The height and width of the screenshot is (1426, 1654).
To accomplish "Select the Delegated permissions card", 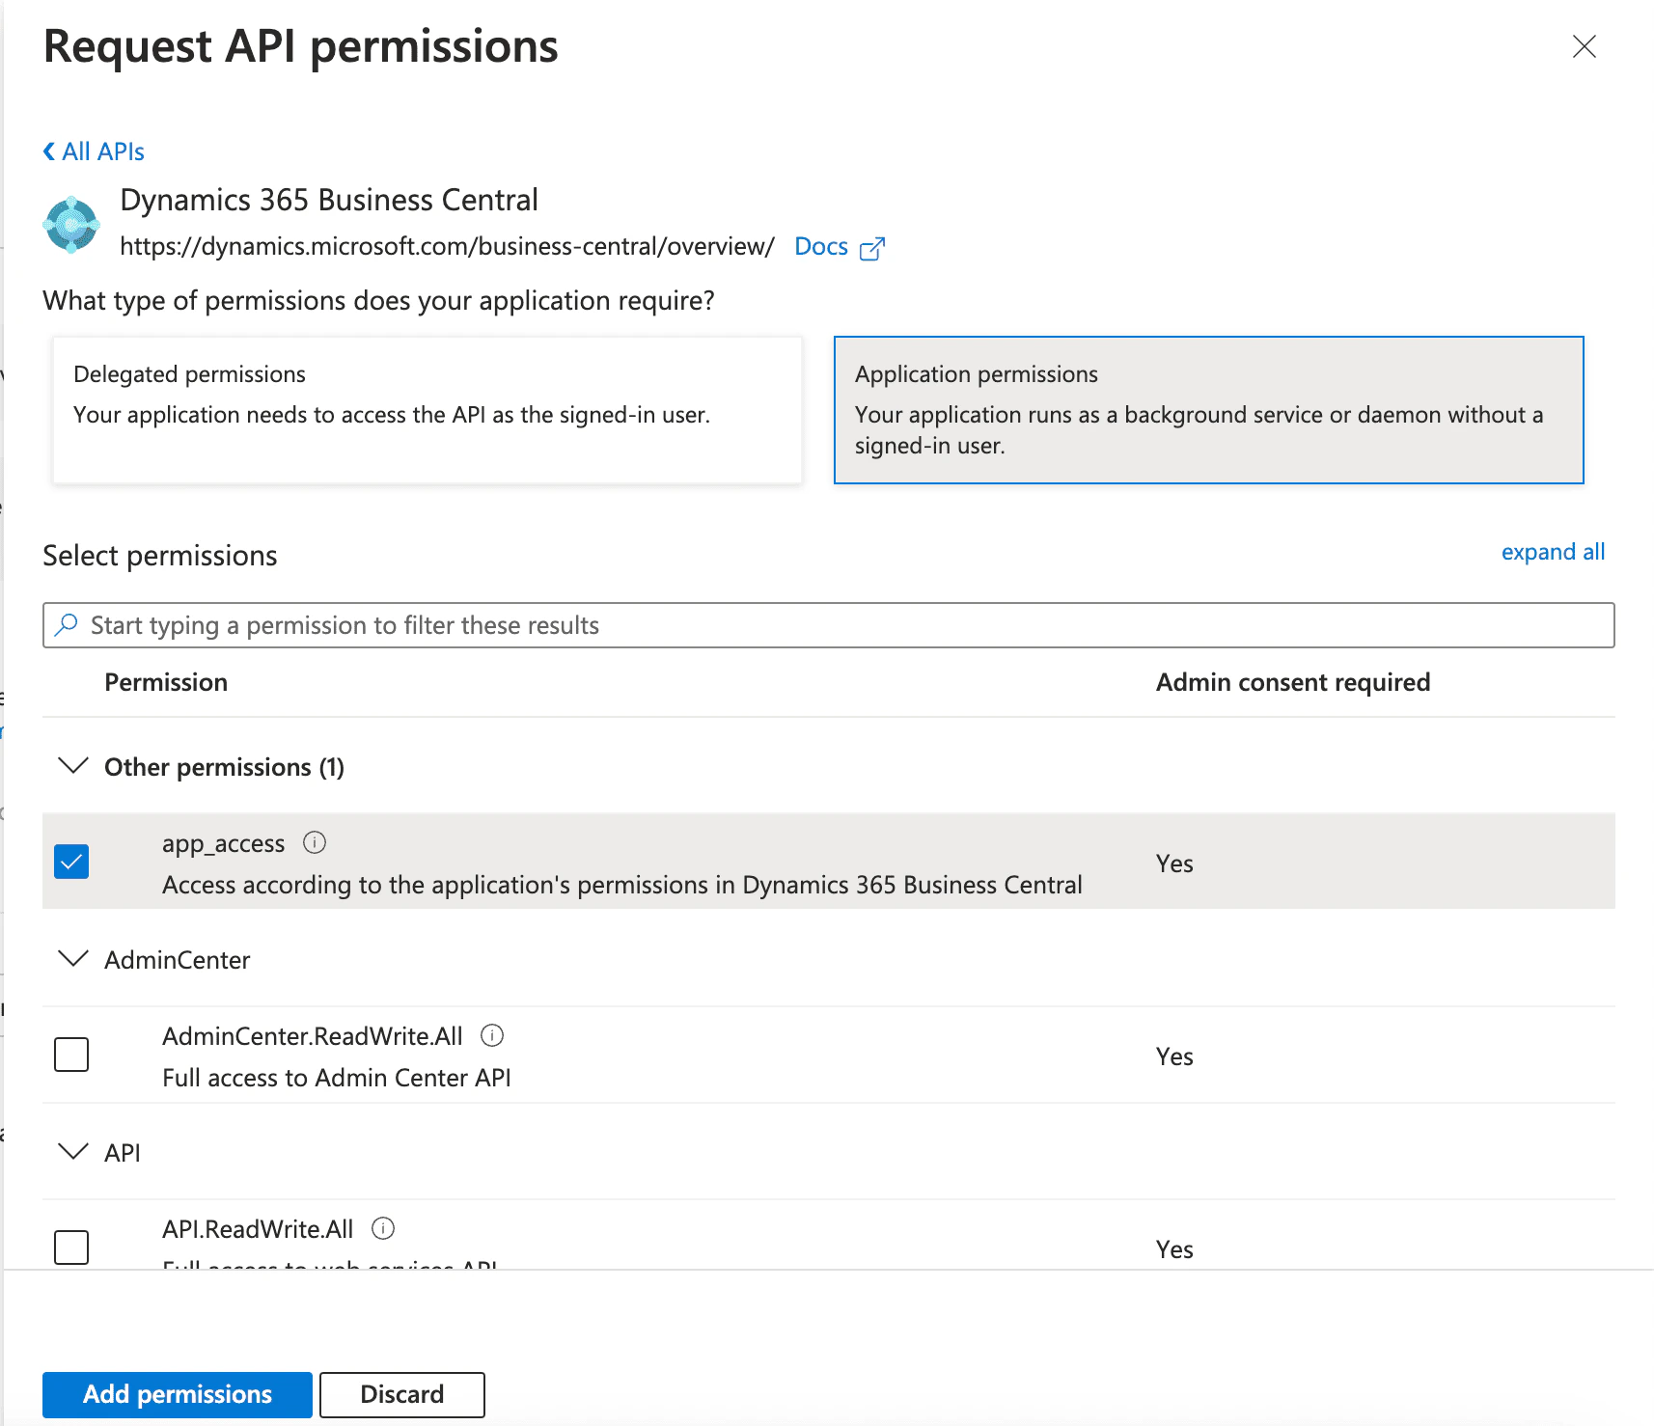I will (x=427, y=409).
